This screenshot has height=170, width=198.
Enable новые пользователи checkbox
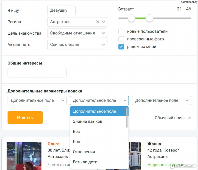[121, 31]
